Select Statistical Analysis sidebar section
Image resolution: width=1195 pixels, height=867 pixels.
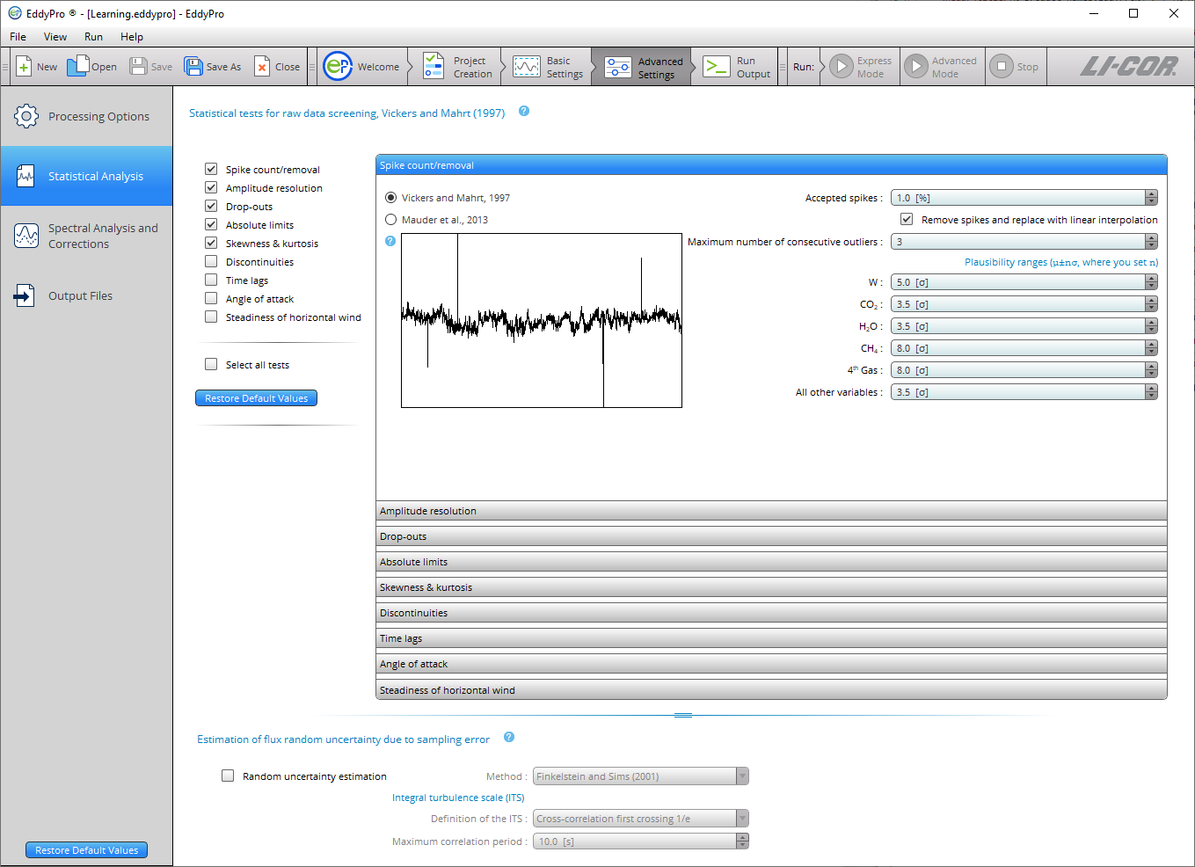86,176
